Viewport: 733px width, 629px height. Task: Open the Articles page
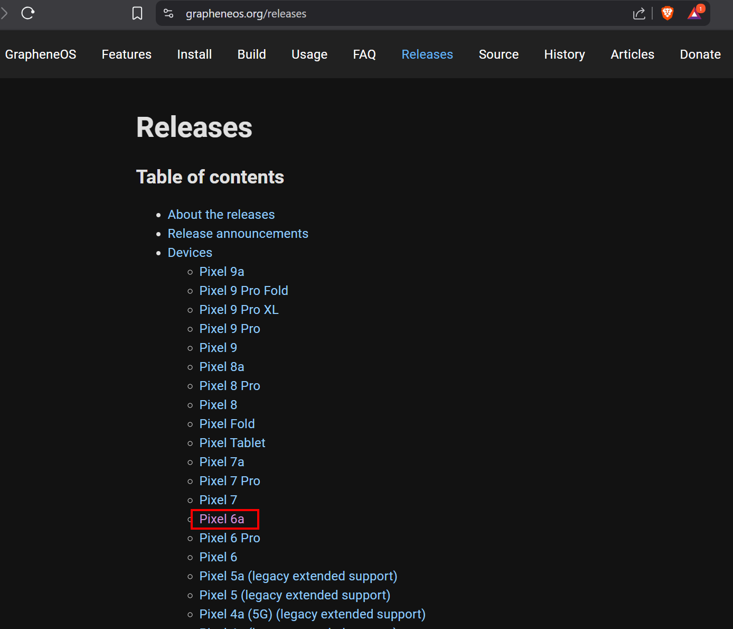click(x=632, y=54)
